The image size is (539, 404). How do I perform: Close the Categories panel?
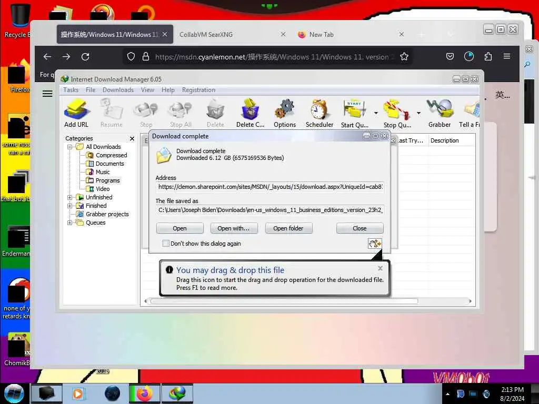pyautogui.click(x=132, y=138)
